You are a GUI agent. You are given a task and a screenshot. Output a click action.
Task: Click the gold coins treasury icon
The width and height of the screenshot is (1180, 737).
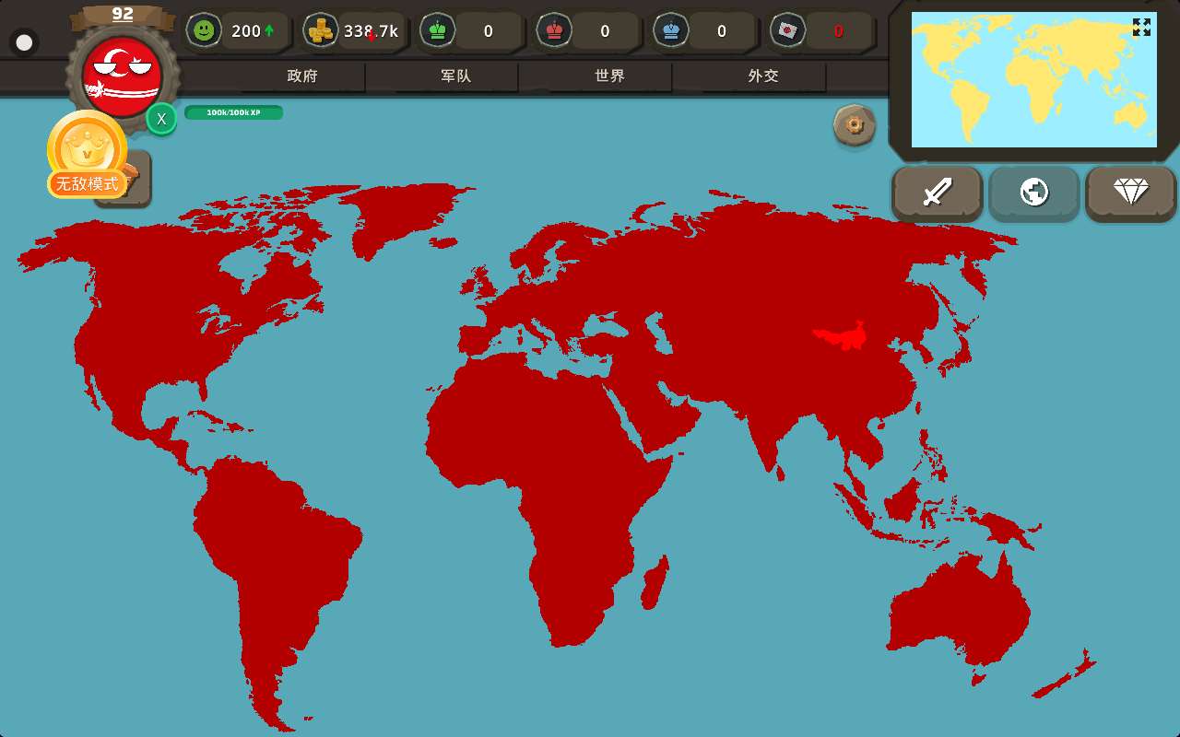coord(321,30)
